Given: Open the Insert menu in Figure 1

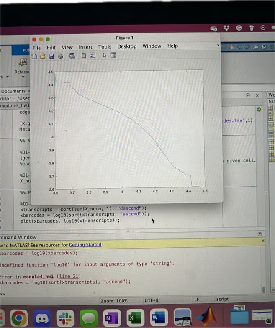Looking at the screenshot, I should (85, 47).
